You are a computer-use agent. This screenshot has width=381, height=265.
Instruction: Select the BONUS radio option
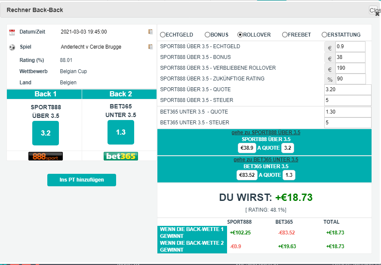(207, 35)
